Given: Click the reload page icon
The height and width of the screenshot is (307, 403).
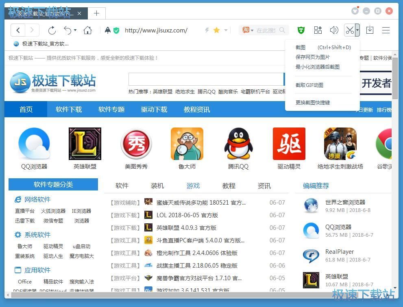Looking at the screenshot, I should pos(52,30).
